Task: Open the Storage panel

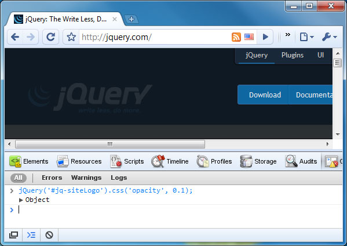Action: click(258, 161)
